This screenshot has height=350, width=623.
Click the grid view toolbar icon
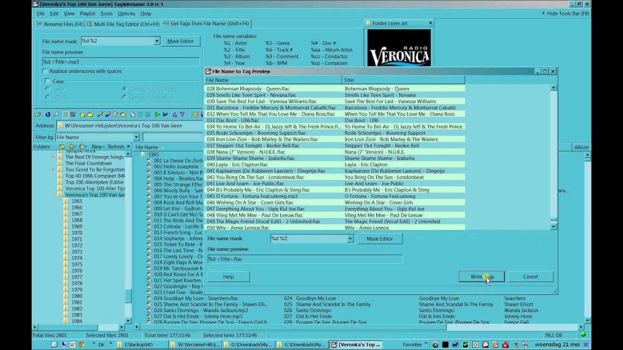point(73,114)
